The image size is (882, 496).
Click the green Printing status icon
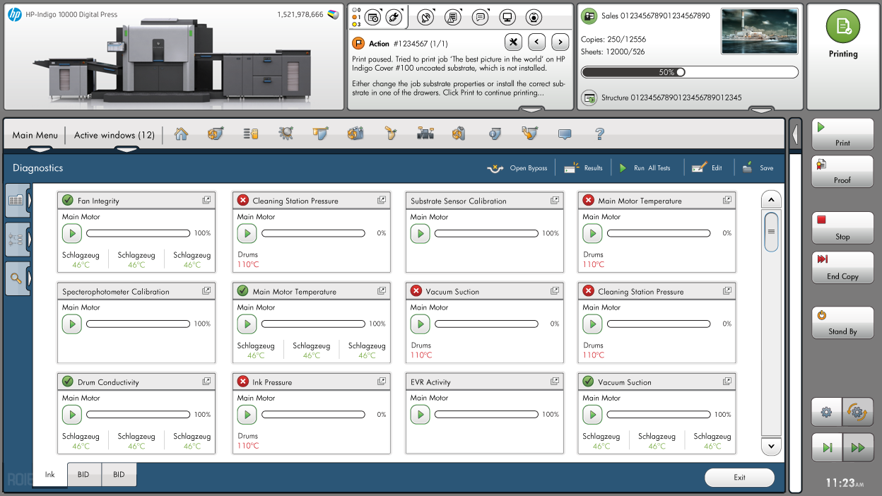(842, 27)
